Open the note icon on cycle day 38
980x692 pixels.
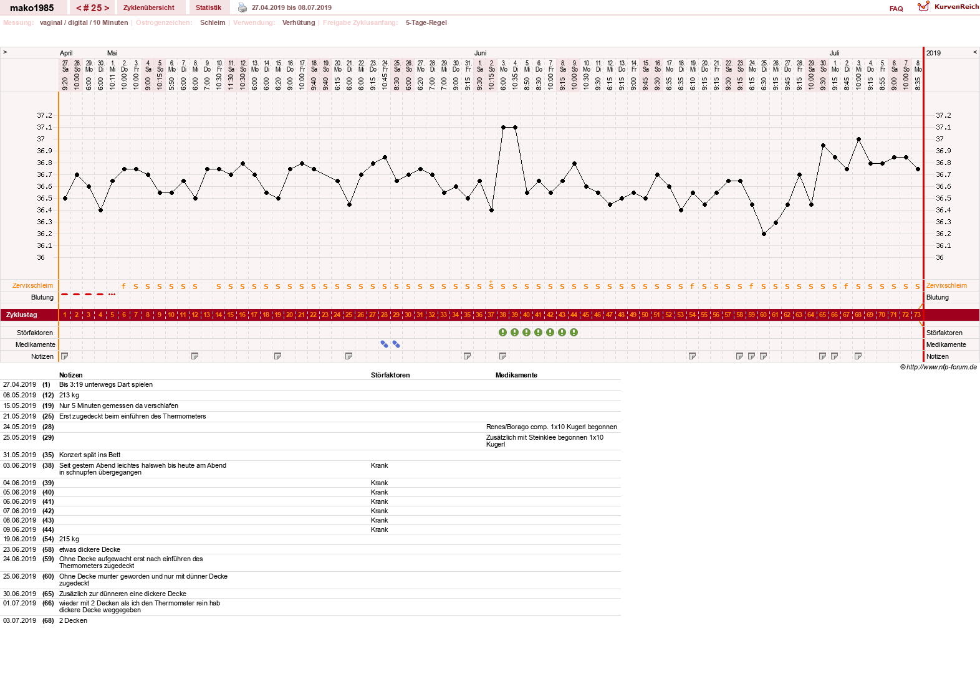(503, 356)
